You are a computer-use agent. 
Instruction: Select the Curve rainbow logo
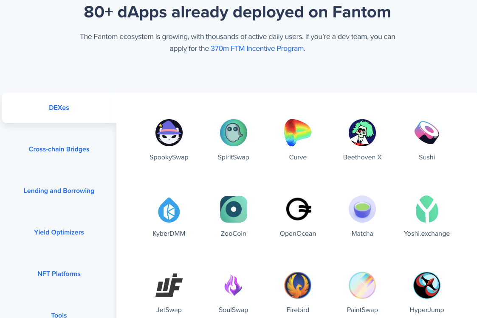pos(298,133)
